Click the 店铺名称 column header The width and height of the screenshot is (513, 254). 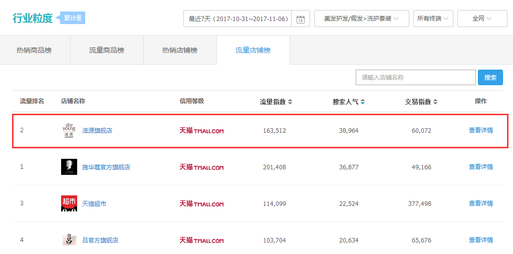coord(73,101)
